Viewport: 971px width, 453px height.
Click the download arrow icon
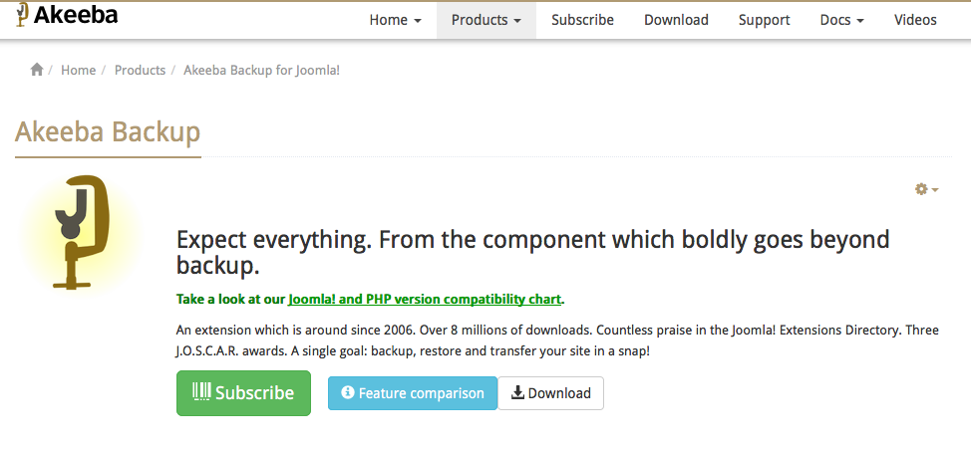click(x=517, y=392)
